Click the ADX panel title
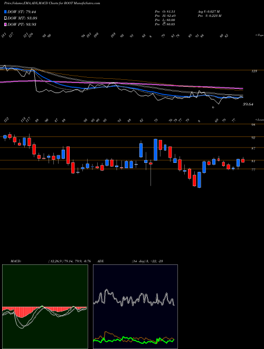Screen dimensions: 264x349 [100, 261]
